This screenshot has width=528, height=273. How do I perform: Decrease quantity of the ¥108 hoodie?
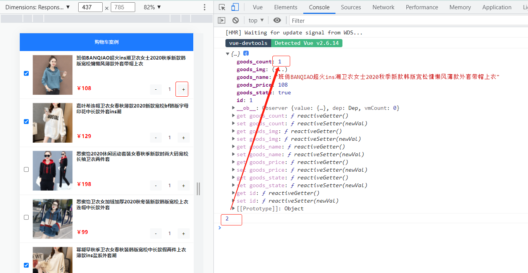(x=156, y=89)
